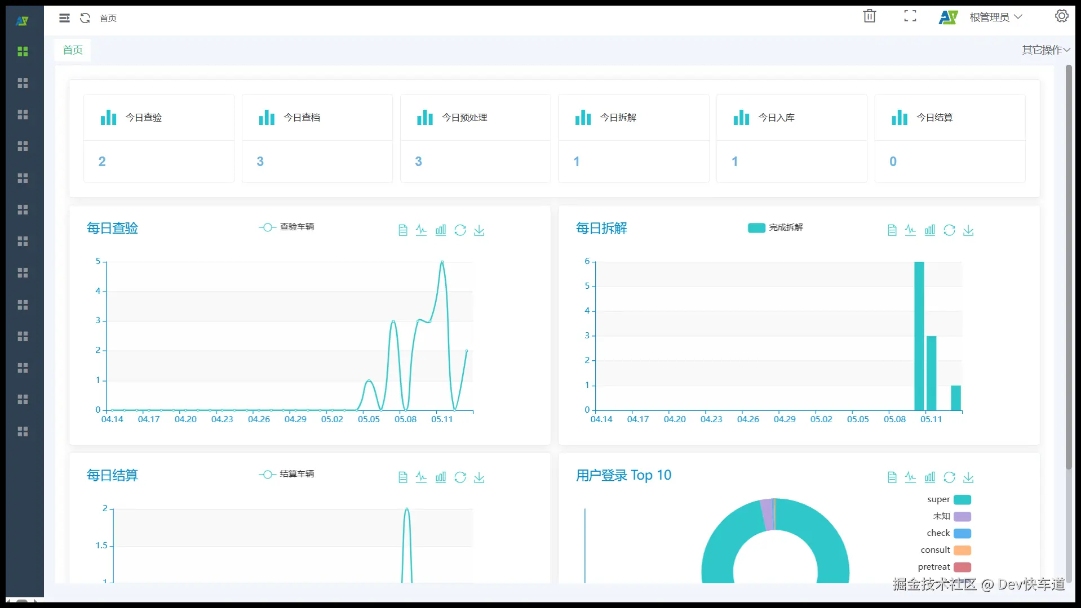This screenshot has height=608, width=1081.
Task: Restore the 每日查验 chart
Action: point(460,230)
